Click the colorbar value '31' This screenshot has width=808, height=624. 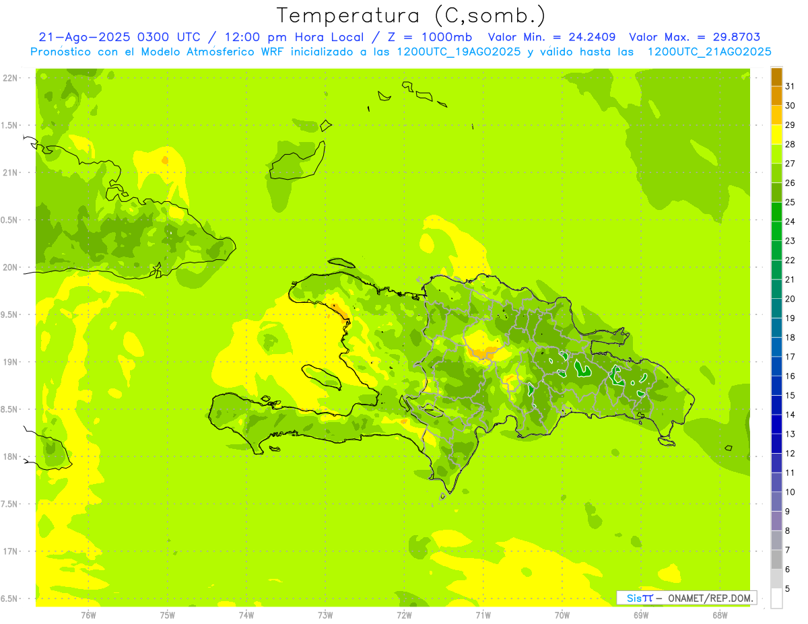pos(790,86)
